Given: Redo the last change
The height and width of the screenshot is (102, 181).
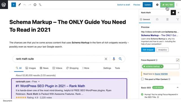Looking at the screenshot, I should (30, 5).
